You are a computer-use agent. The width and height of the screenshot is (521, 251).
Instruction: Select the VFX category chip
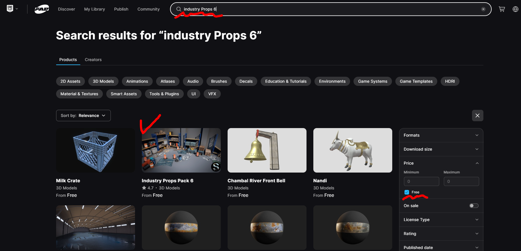(212, 94)
